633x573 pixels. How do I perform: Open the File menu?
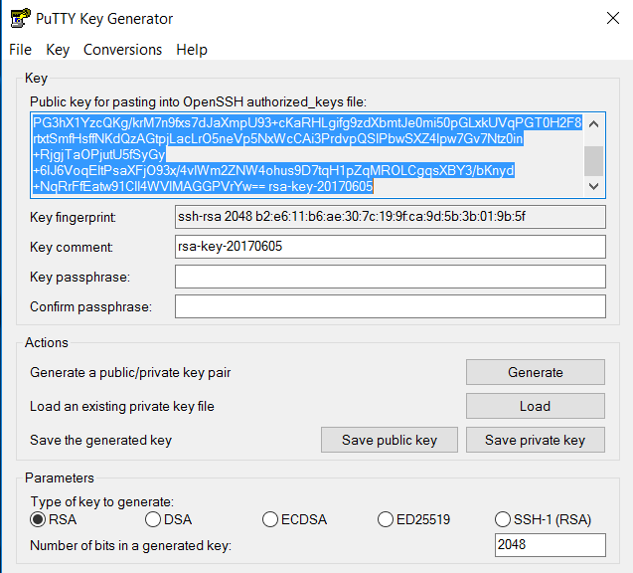click(21, 50)
